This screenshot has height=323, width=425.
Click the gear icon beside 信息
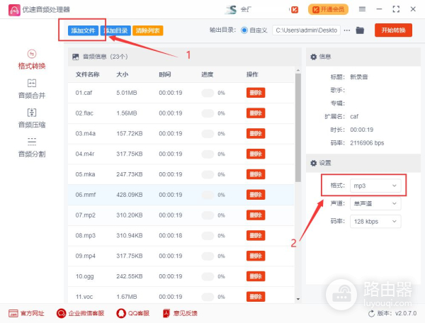coord(314,57)
